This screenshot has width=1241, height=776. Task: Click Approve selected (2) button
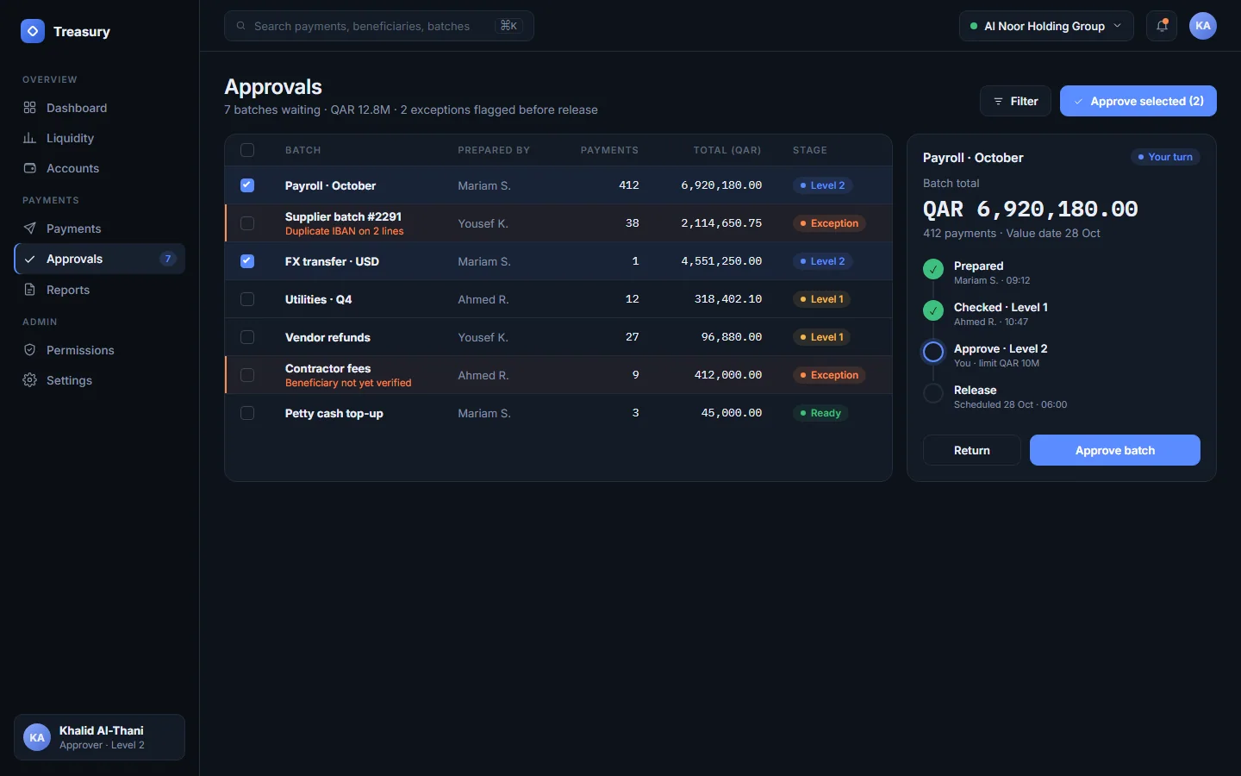(1138, 101)
